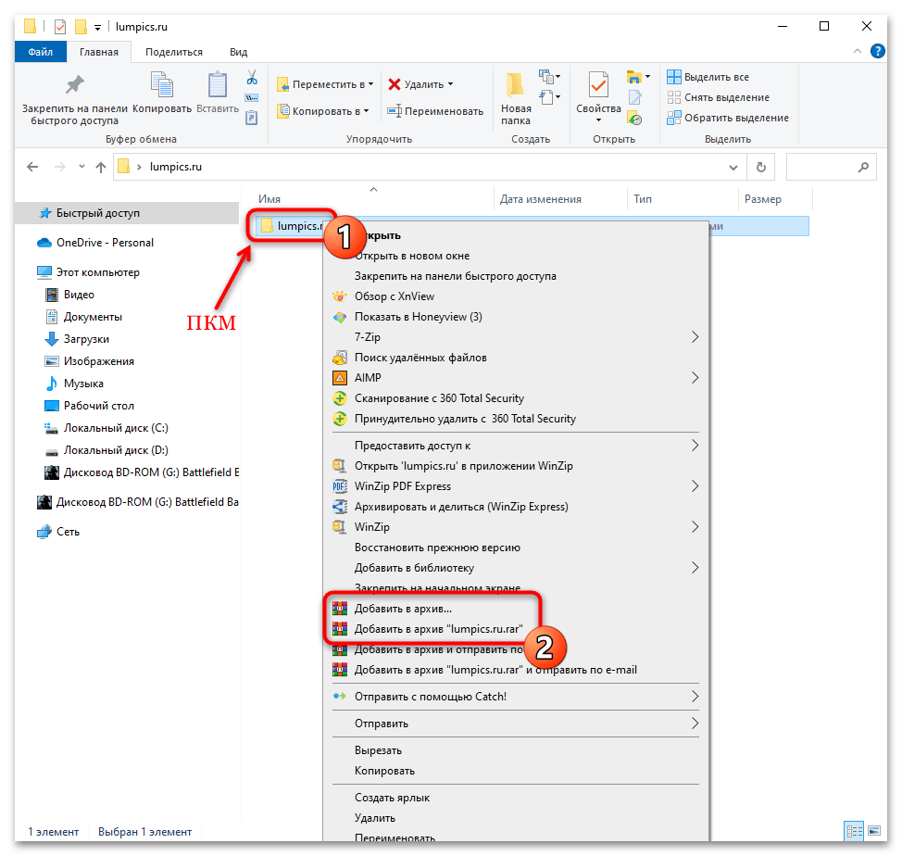The height and width of the screenshot is (856, 902).
Task: Choose 'Select all' in the ribbon
Action: (716, 77)
